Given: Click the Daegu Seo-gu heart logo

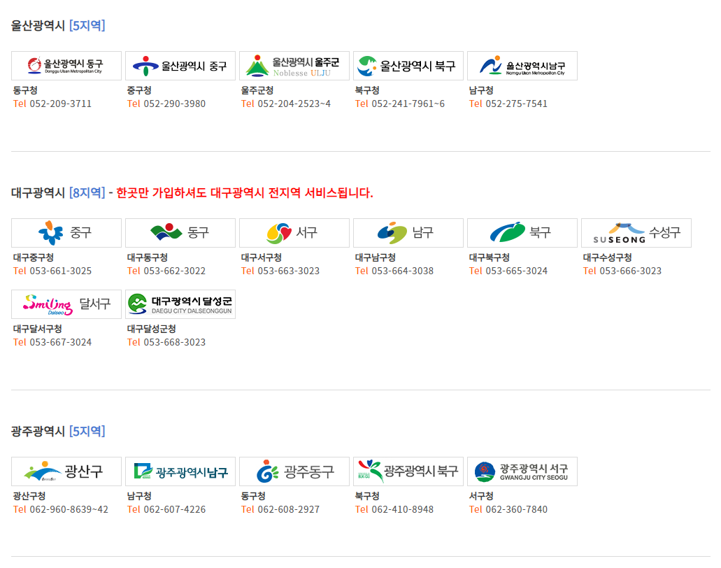Looking at the screenshot, I should [294, 233].
